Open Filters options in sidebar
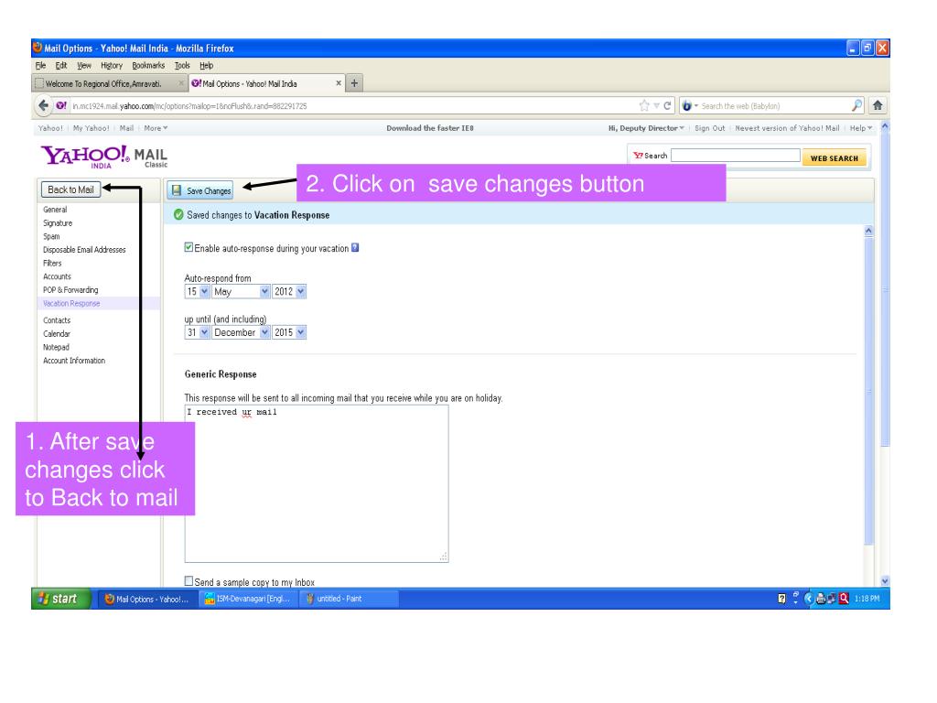 pyautogui.click(x=52, y=263)
